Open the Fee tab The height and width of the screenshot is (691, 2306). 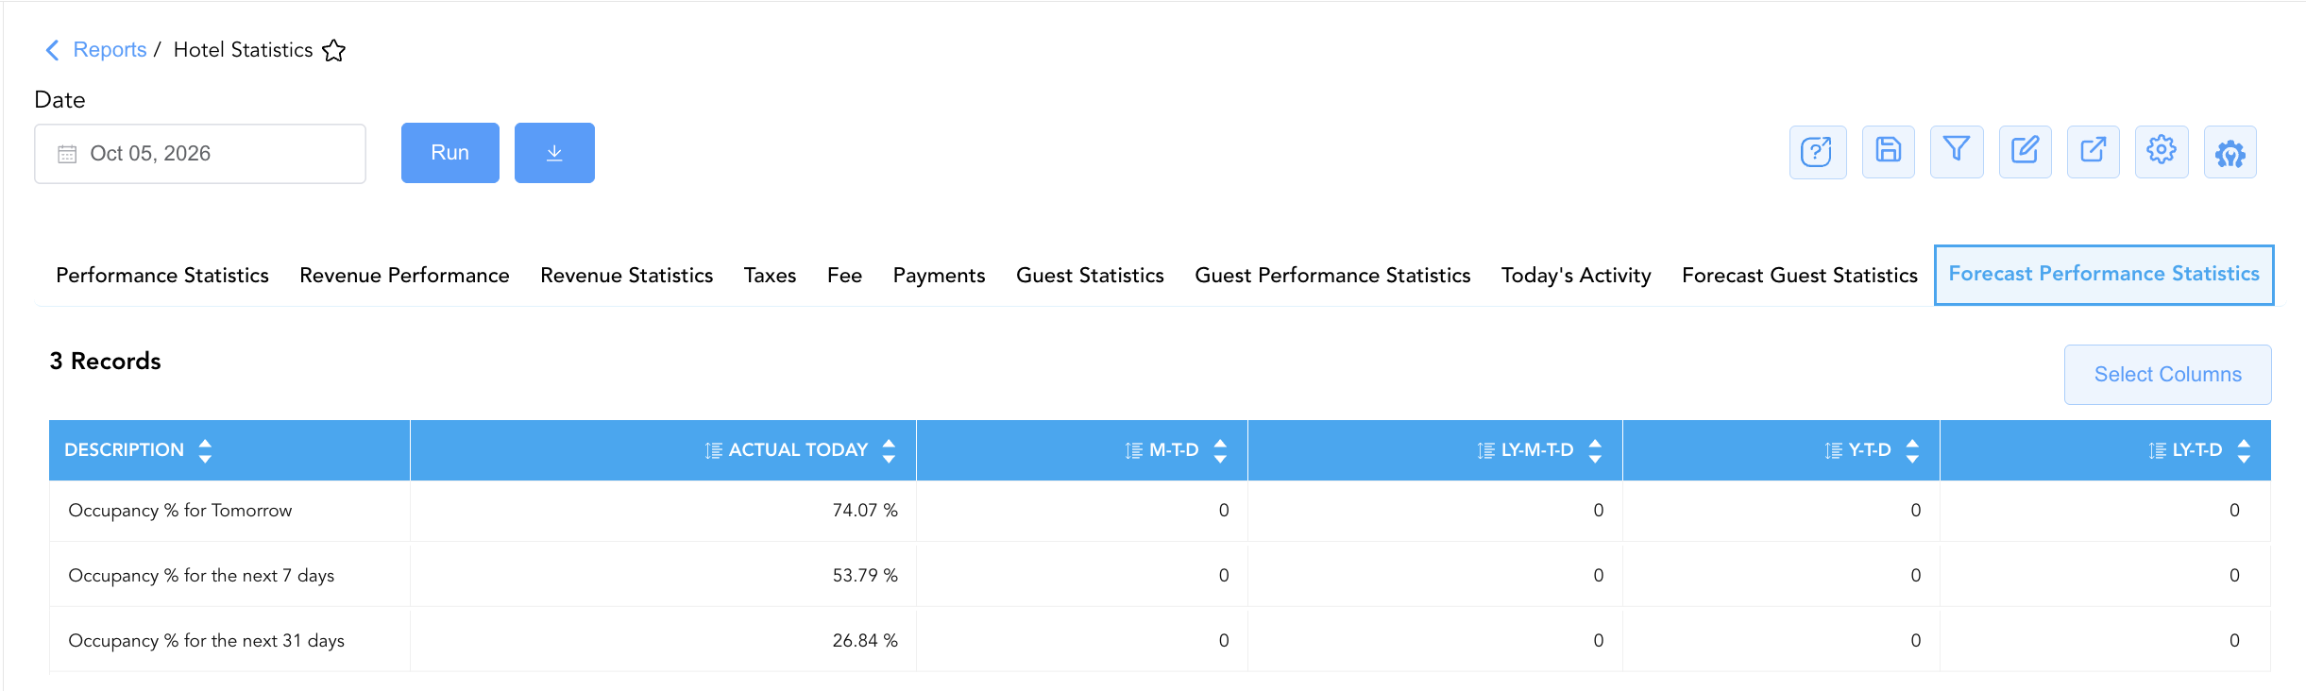coord(844,276)
